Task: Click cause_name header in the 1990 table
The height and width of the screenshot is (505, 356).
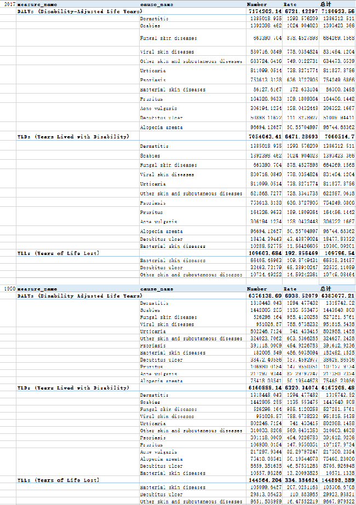Action: [x=157, y=289]
